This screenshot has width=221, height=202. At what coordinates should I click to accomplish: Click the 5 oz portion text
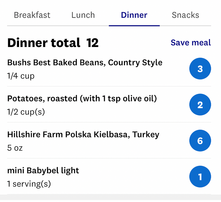point(15,148)
